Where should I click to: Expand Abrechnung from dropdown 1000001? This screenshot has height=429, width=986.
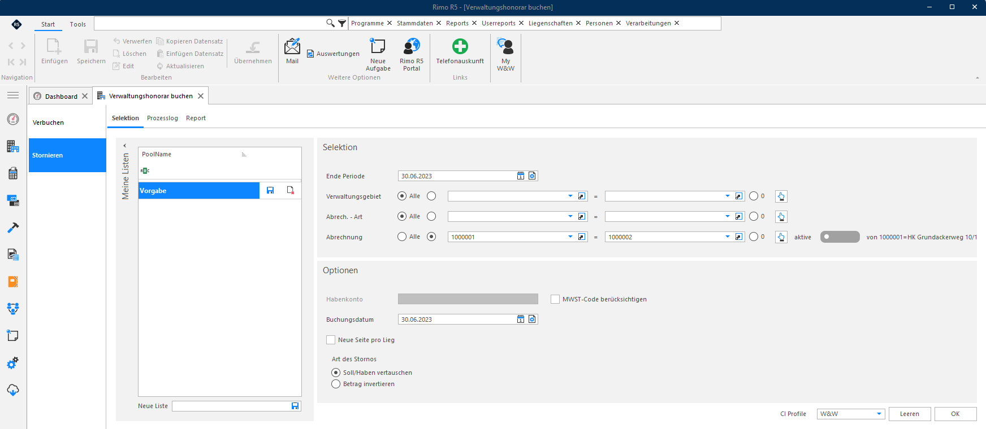(x=570, y=237)
